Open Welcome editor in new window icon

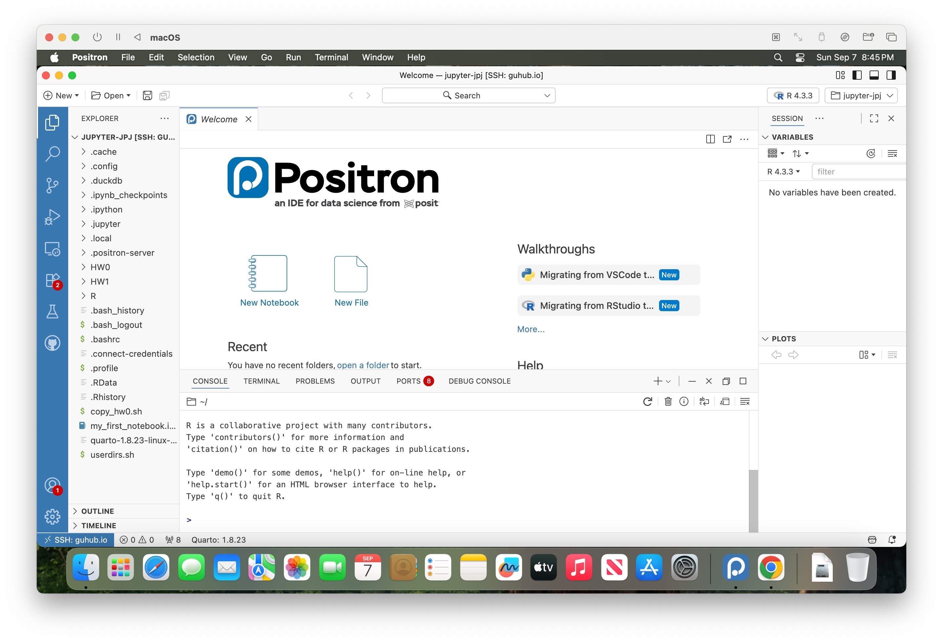point(727,139)
